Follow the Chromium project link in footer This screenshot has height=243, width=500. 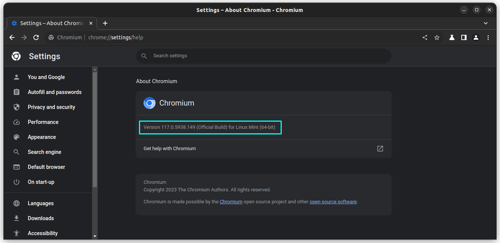pyautogui.click(x=231, y=201)
